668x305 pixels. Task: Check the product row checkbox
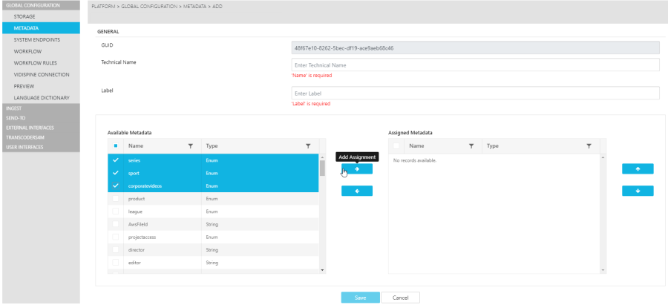115,199
